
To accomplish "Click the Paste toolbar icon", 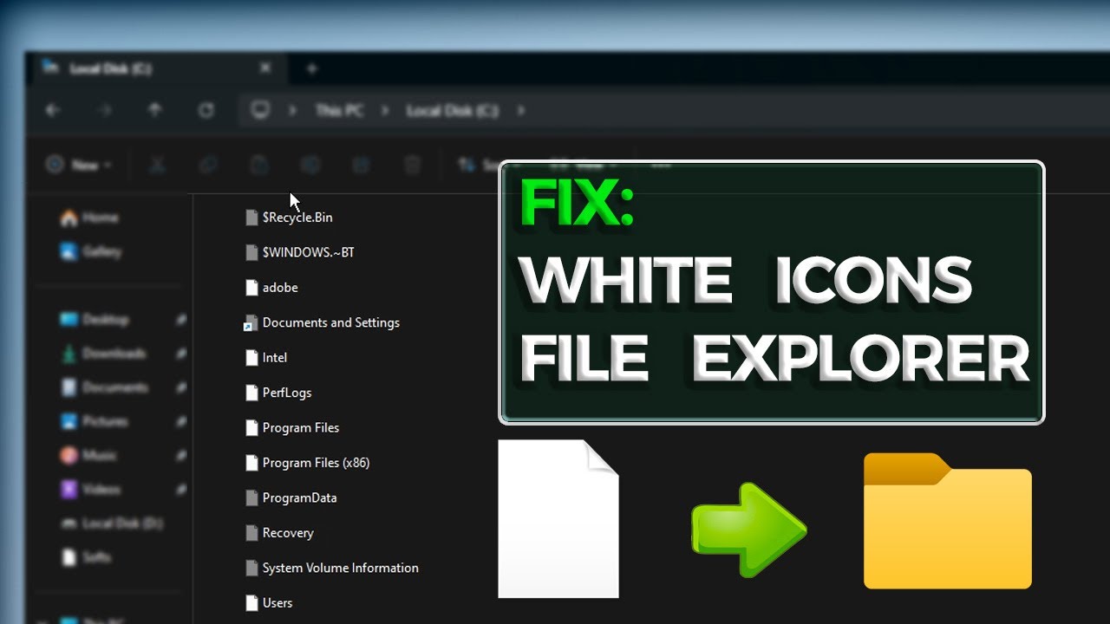I will click(x=259, y=164).
